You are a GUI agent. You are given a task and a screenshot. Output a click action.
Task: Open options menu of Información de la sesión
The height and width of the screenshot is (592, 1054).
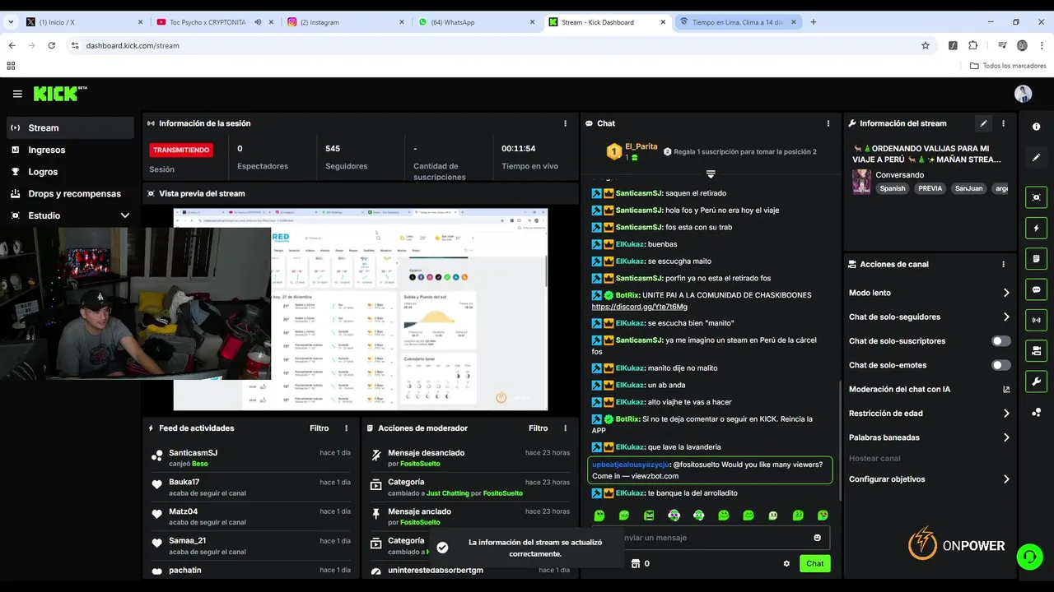point(565,123)
